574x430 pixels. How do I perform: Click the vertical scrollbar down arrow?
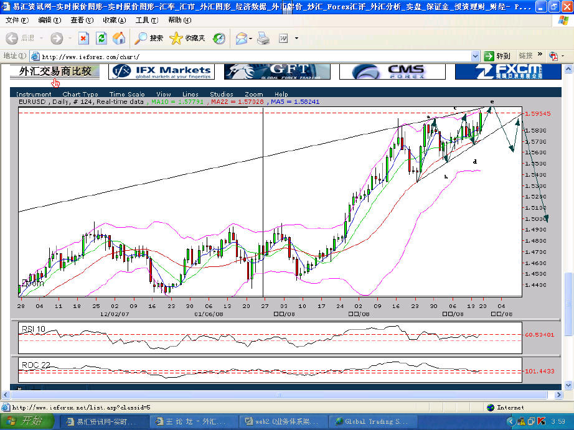pos(568,385)
